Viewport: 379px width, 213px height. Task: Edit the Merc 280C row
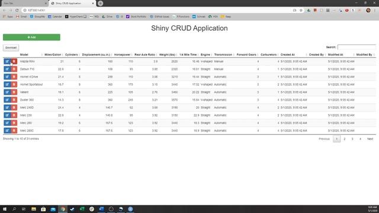[x=7, y=131]
